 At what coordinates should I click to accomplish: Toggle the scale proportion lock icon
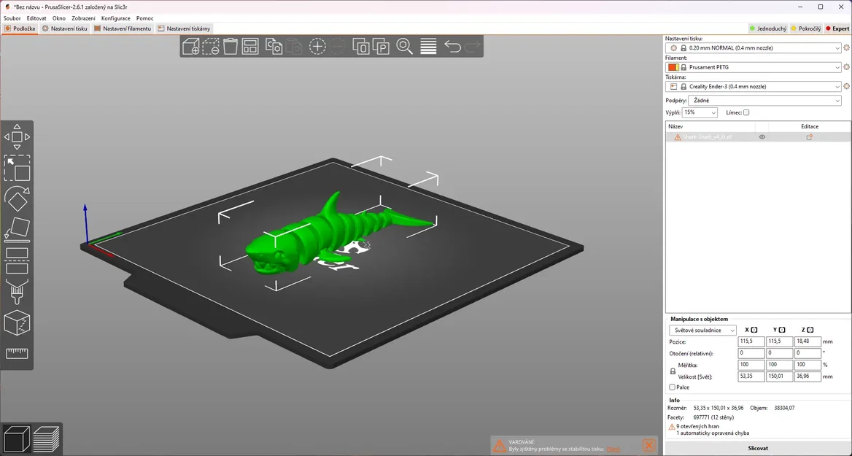673,371
